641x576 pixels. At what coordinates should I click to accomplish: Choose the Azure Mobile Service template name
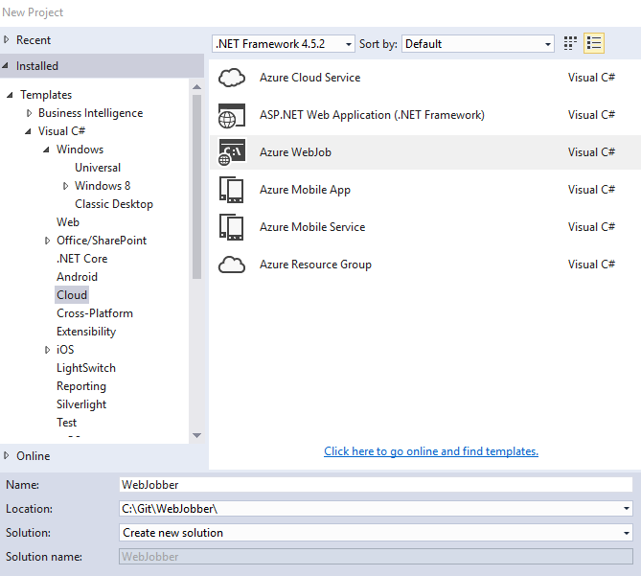point(312,227)
